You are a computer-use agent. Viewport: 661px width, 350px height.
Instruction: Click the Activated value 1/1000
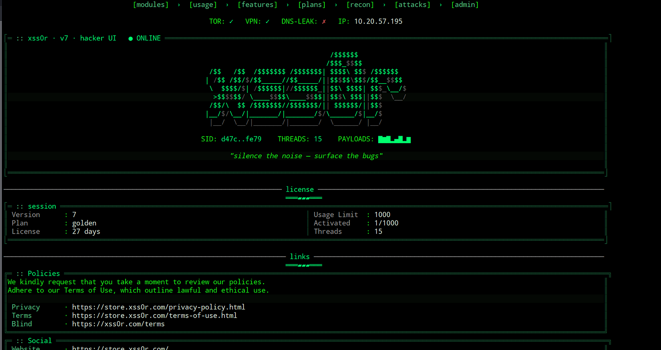click(386, 223)
